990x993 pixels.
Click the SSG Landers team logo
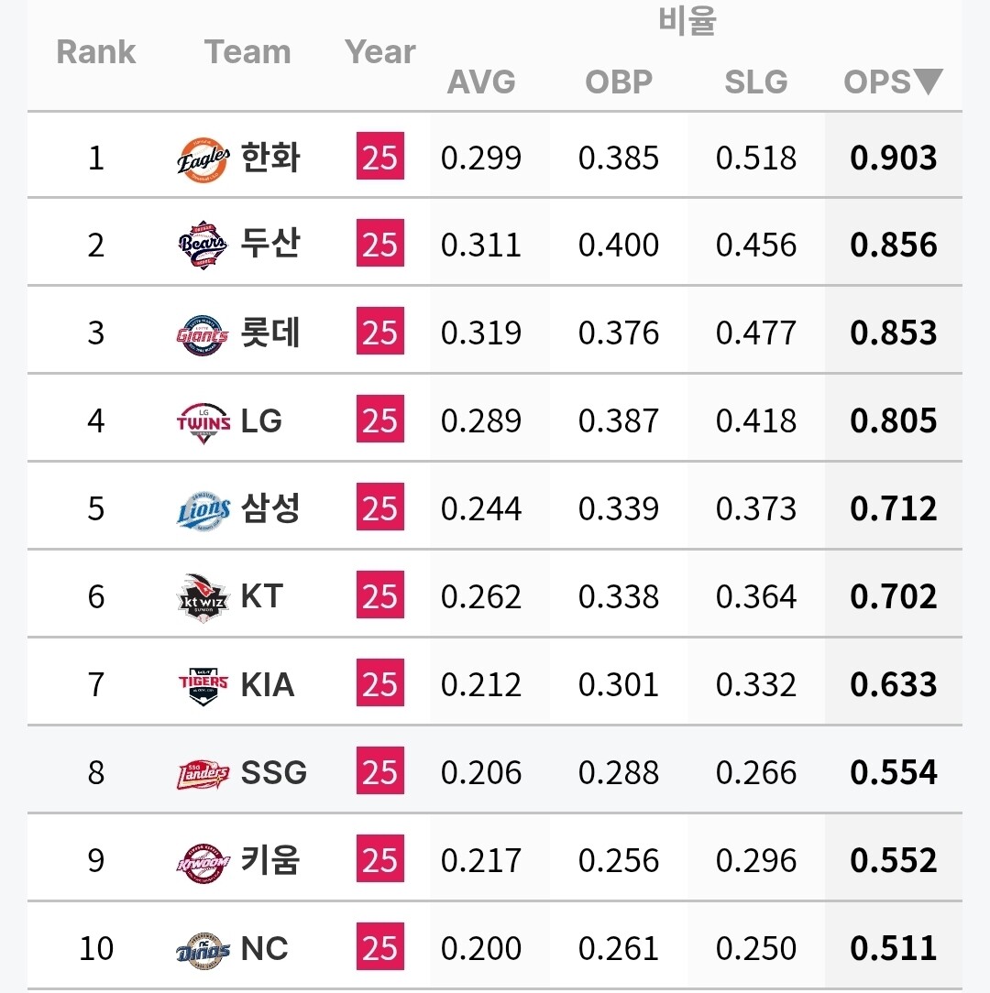pyautogui.click(x=203, y=772)
